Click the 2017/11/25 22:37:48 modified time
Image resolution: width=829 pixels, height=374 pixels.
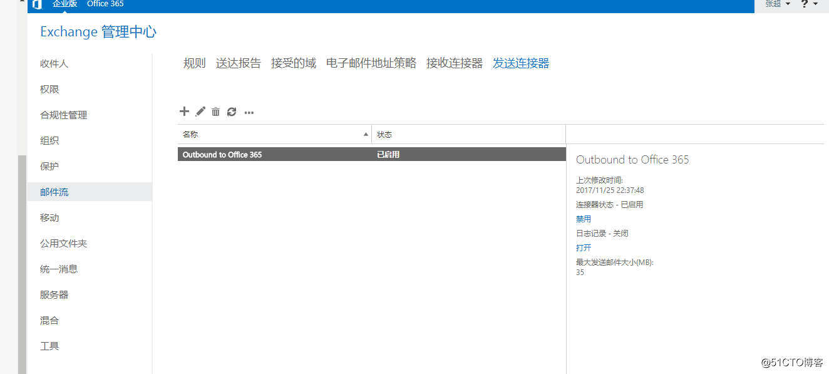tap(610, 190)
